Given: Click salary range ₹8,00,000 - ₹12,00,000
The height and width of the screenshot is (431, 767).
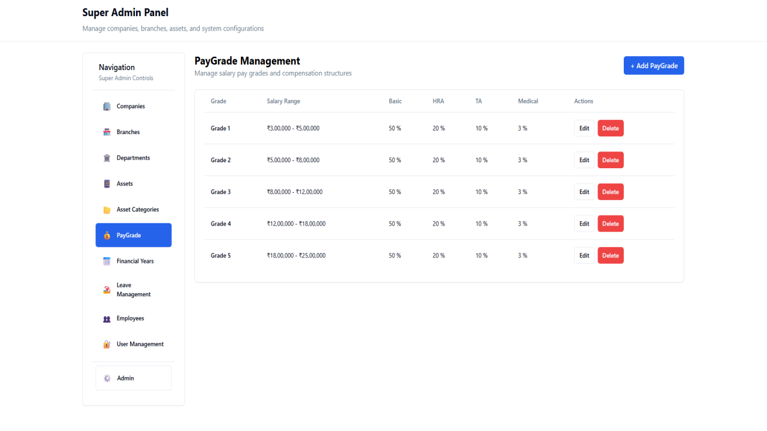Looking at the screenshot, I should pyautogui.click(x=295, y=192).
